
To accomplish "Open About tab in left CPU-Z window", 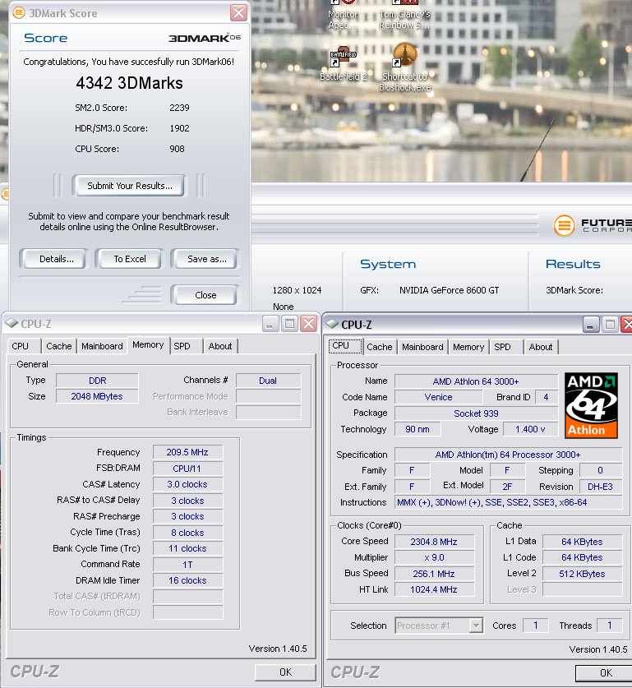I will 220,346.
